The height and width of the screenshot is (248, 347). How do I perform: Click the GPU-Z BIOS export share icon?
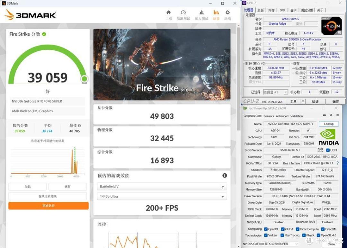point(320,150)
